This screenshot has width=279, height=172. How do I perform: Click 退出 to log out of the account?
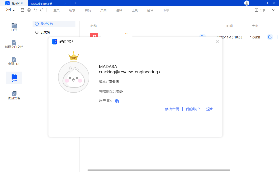210,109
